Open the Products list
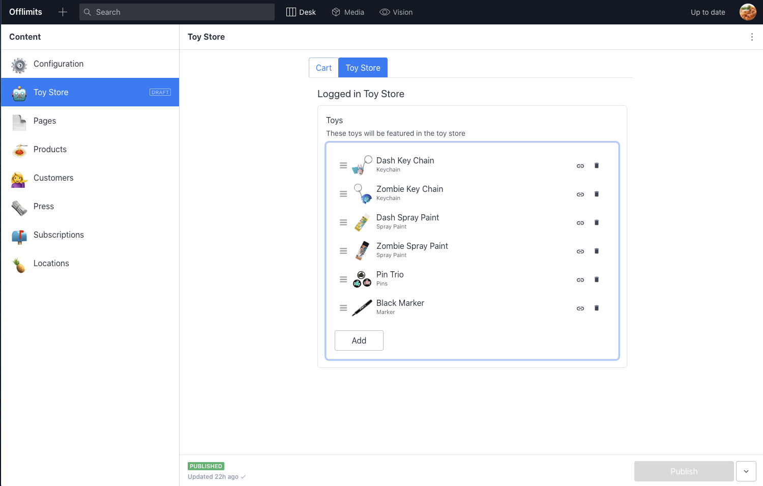 coord(90,150)
